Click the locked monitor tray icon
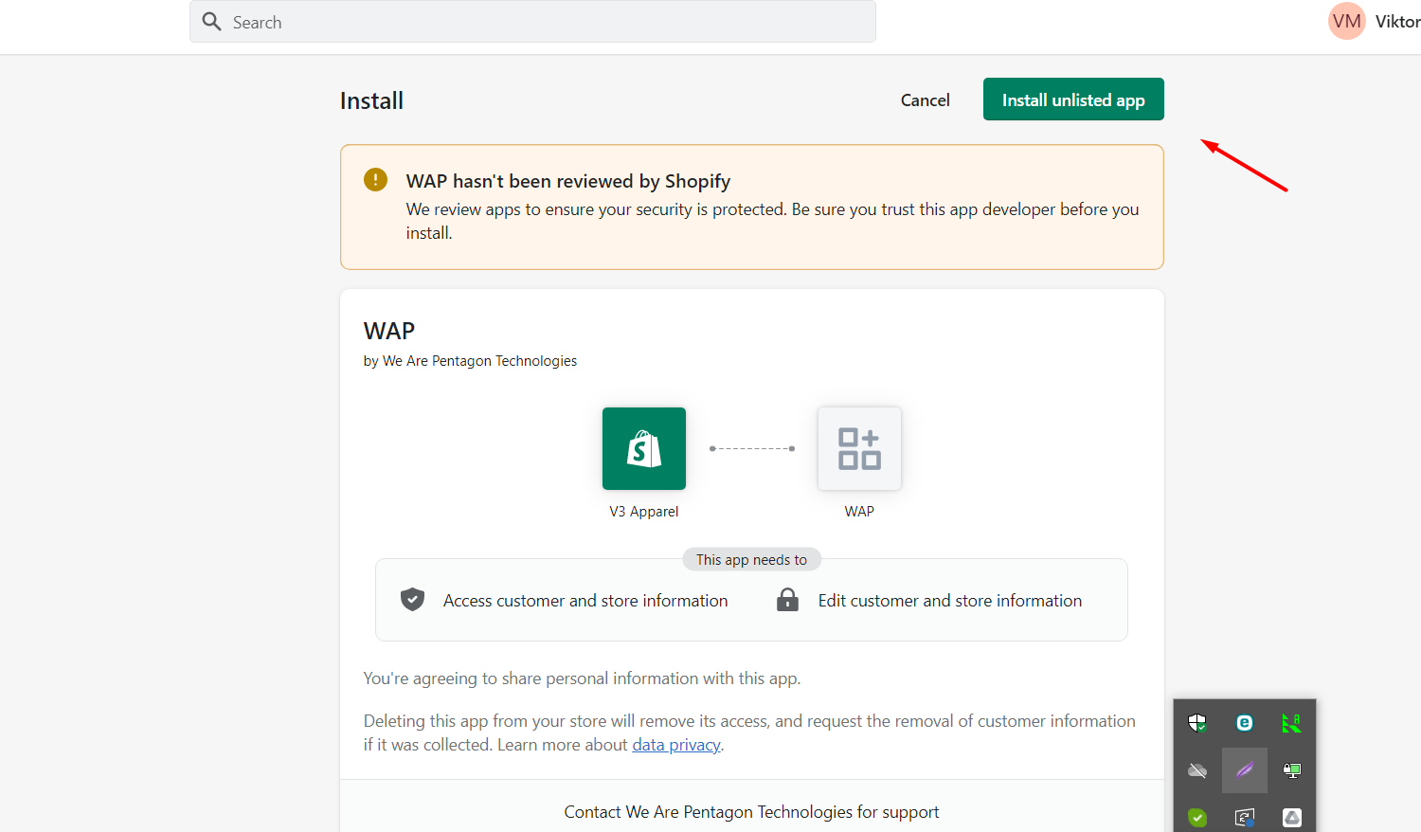1421x832 pixels. pos(1291,770)
